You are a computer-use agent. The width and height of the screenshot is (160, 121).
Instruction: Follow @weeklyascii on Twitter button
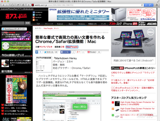tap(14, 29)
